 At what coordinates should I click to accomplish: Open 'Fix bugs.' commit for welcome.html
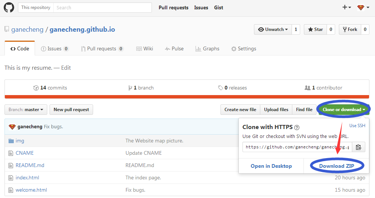(135, 190)
